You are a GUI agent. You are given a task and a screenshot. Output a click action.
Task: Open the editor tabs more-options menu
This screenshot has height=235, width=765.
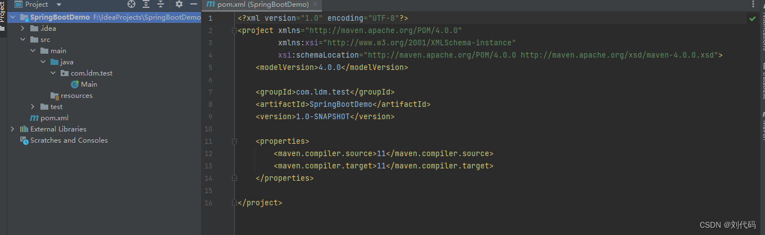(753, 4)
